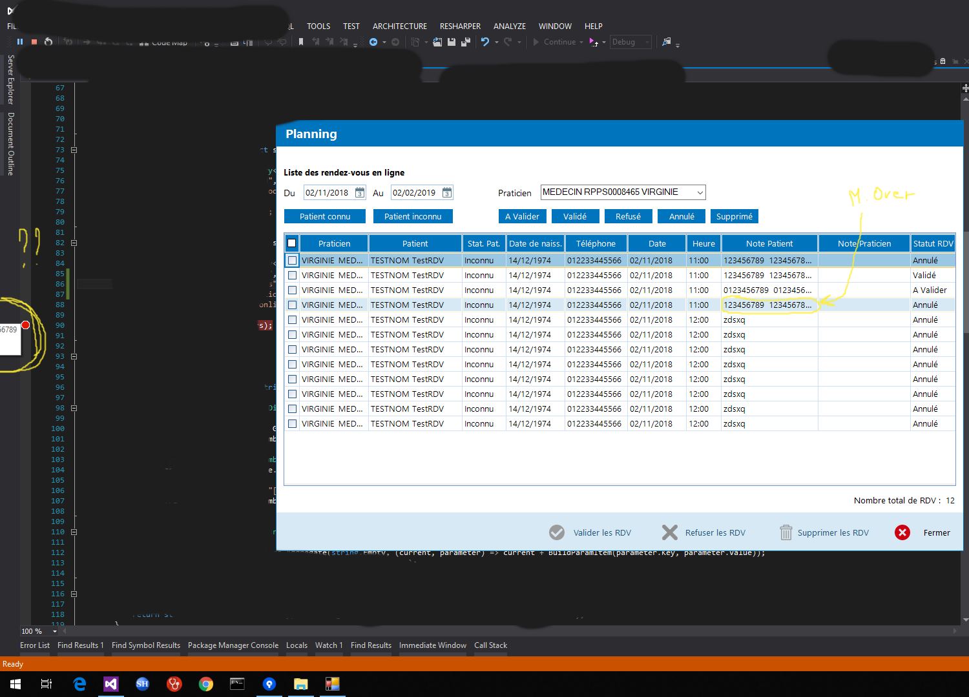Open the Server Explorer side tab
Viewport: 969px width, 697px height.
pyautogui.click(x=10, y=79)
